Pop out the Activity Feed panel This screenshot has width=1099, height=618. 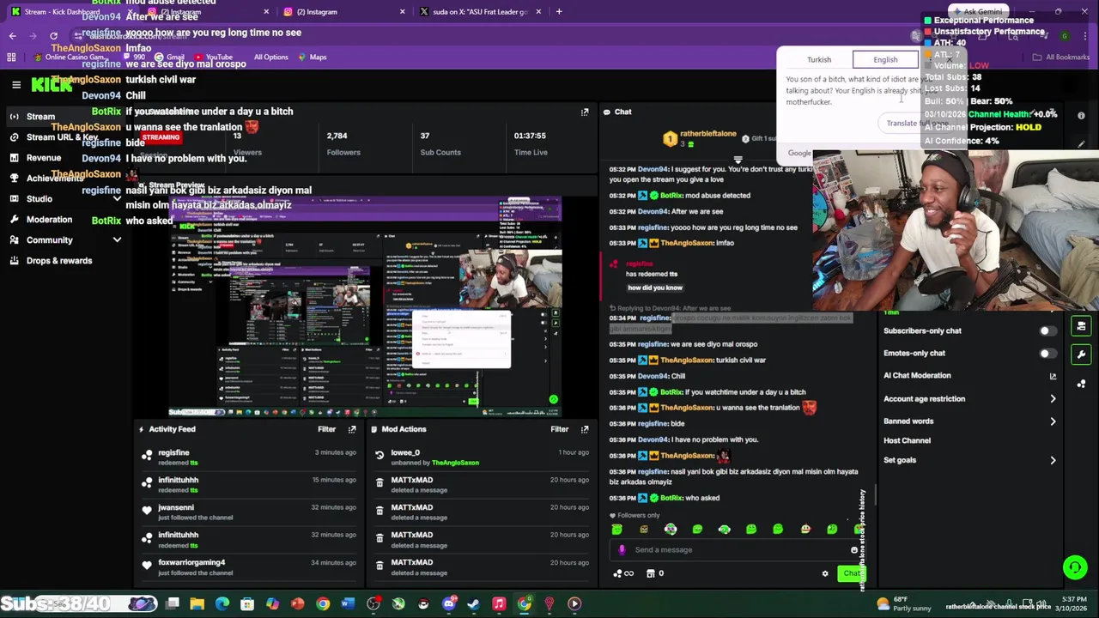pos(352,429)
